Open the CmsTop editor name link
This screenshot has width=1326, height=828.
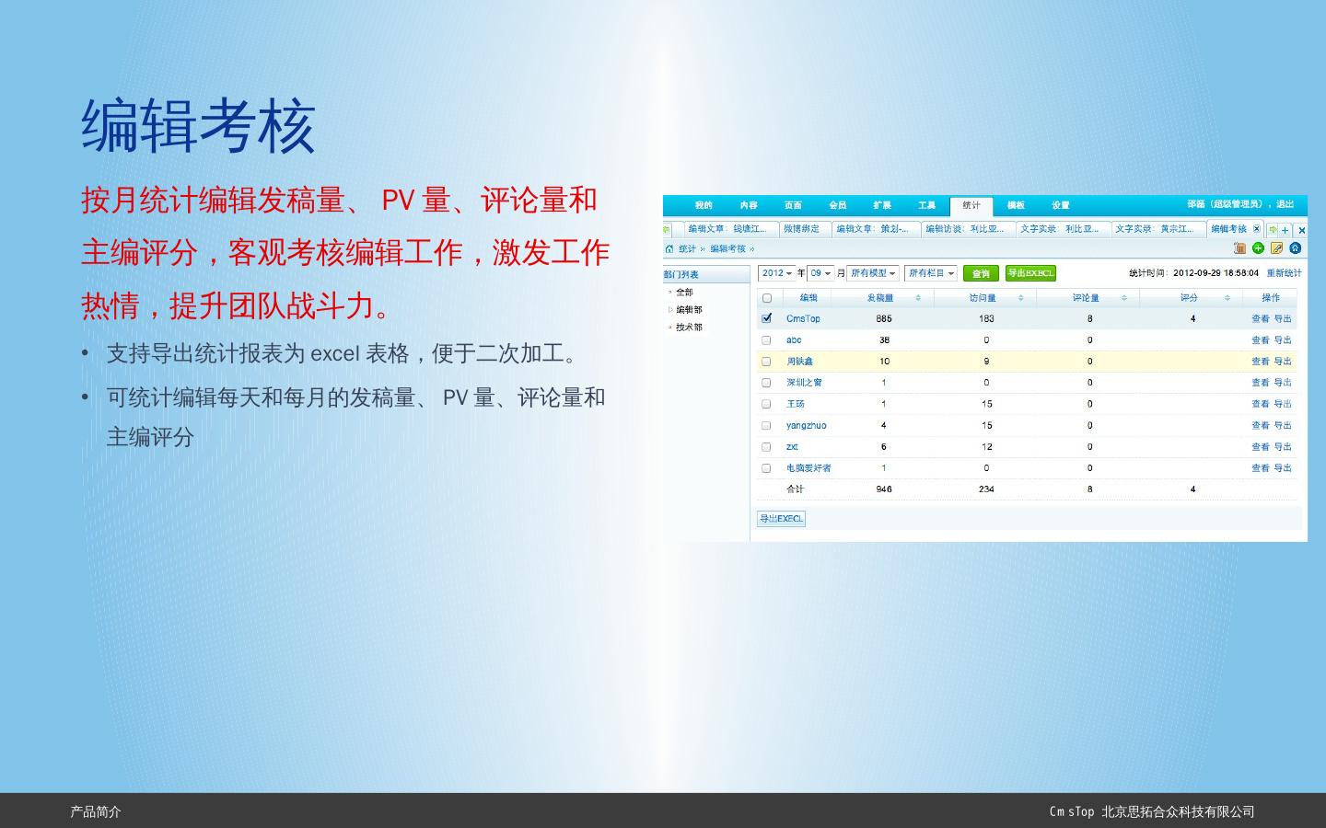803,318
